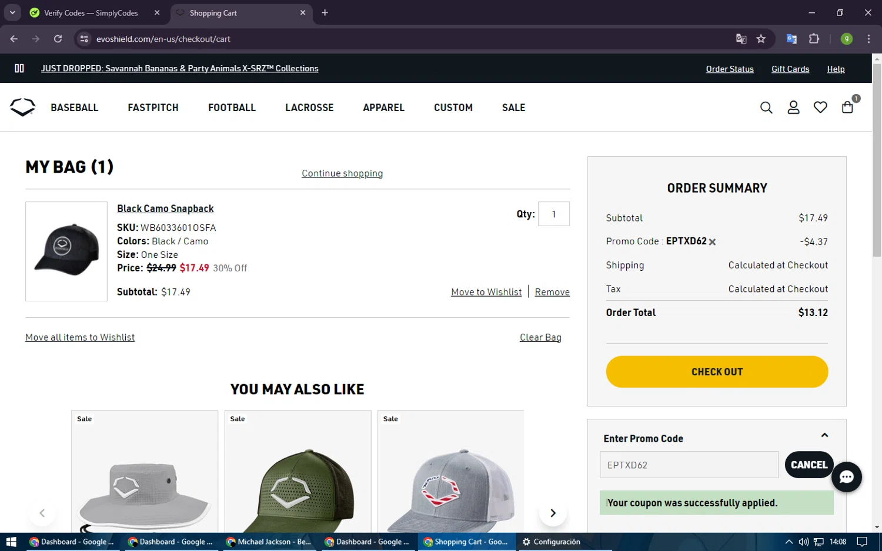Screen dimensions: 882x551
Task: Click the page vertical scrollbar
Action: click(x=877, y=160)
